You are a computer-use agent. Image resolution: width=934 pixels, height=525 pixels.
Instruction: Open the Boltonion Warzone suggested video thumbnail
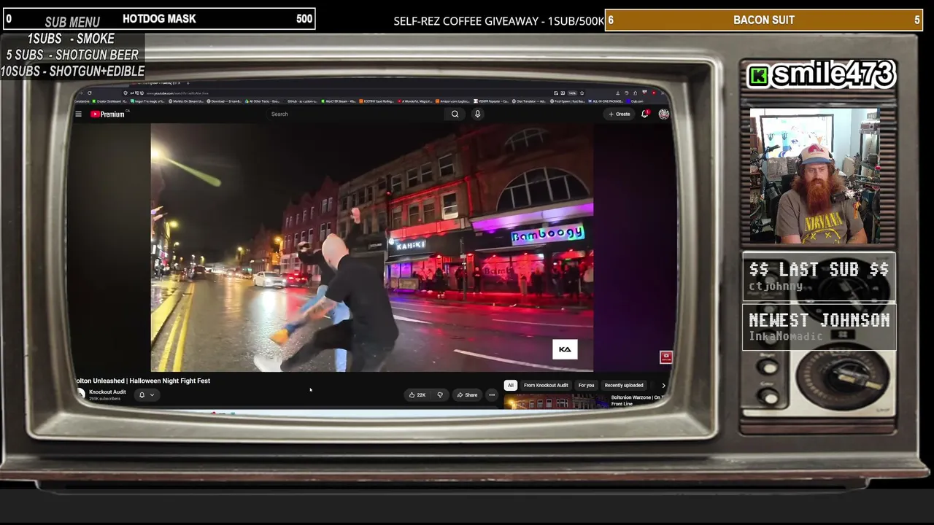point(556,401)
